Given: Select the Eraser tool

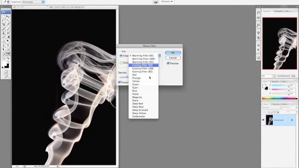Looking at the screenshot, I should pyautogui.click(x=4, y=37).
